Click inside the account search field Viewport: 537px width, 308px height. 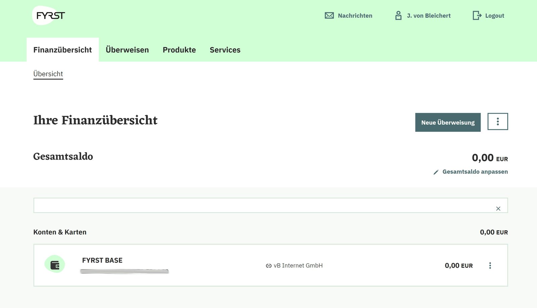pos(235,205)
